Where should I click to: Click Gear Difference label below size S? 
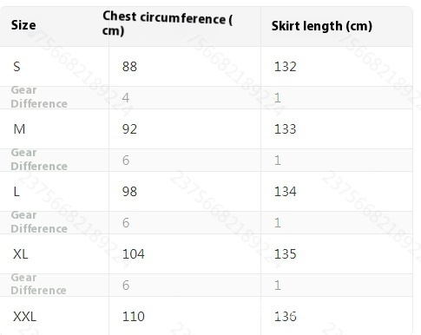click(39, 97)
